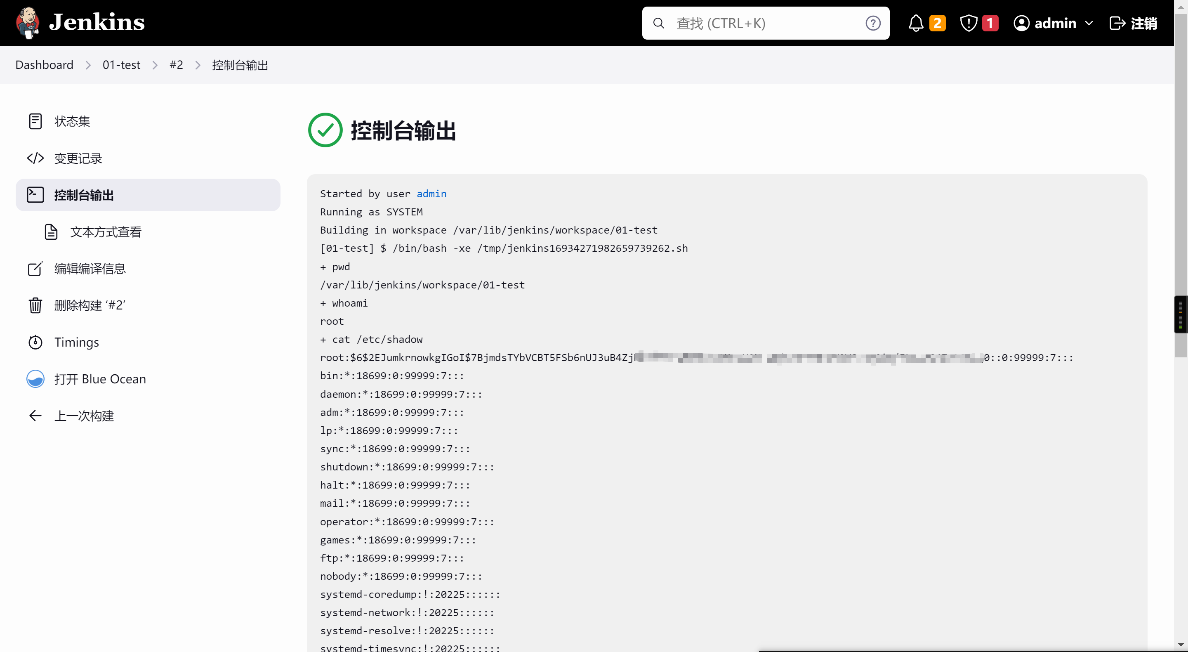Click the vertical scrollbar down arrow
The height and width of the screenshot is (652, 1188).
click(1180, 645)
